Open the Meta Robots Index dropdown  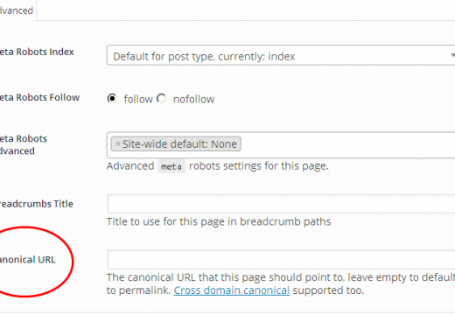281,55
